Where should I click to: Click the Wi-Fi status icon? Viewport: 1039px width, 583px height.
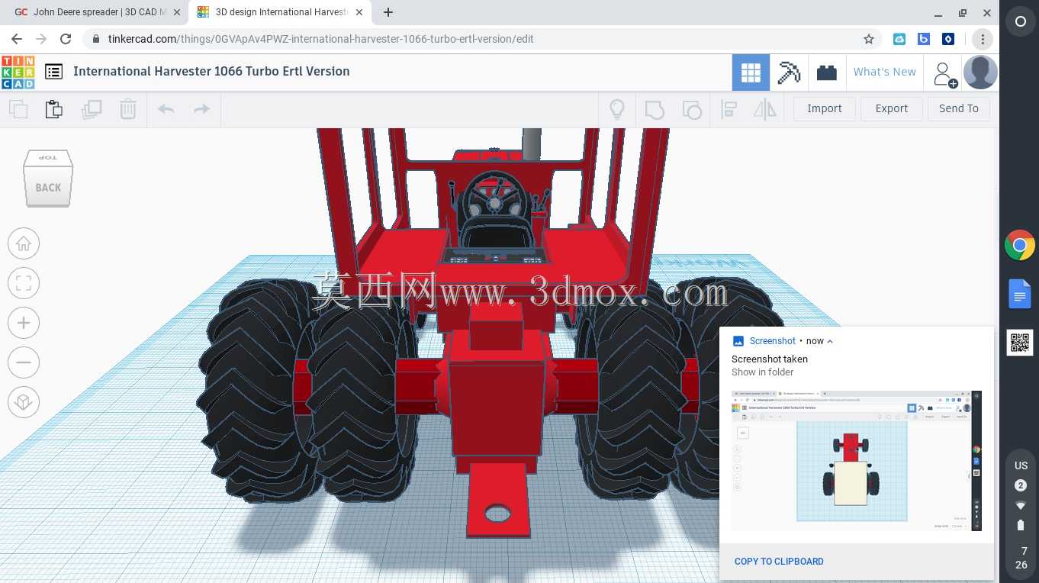[x=1021, y=505]
